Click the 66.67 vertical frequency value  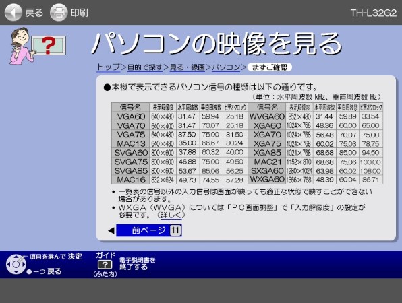point(210,143)
